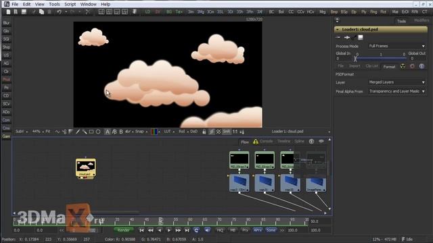
Task: Add a Text+ tool via Txt+
Action: 179,12
